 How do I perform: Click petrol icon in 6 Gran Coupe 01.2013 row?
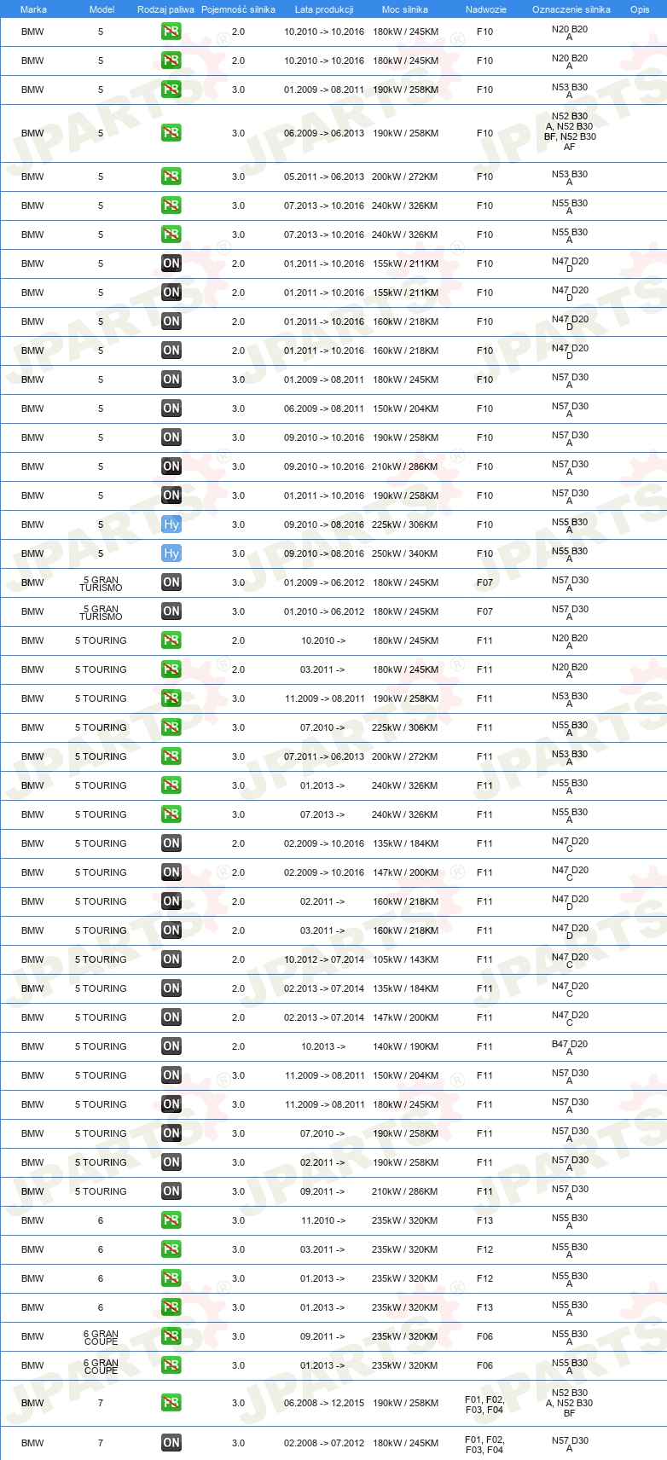(x=171, y=1365)
